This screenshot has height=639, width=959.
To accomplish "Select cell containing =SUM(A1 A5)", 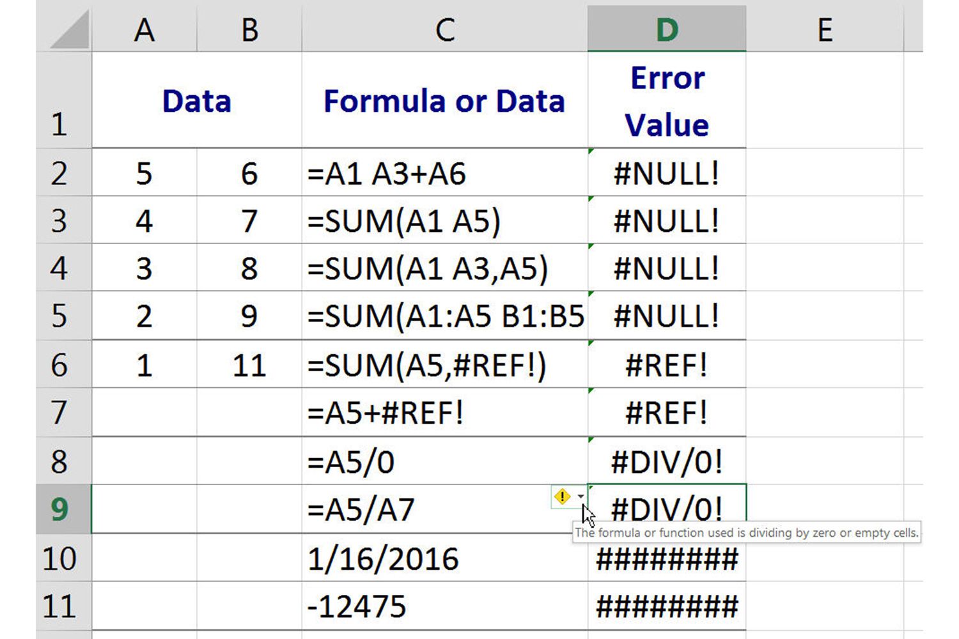I will tap(445, 220).
